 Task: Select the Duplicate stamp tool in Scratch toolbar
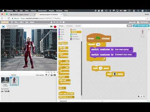pos(51,22)
